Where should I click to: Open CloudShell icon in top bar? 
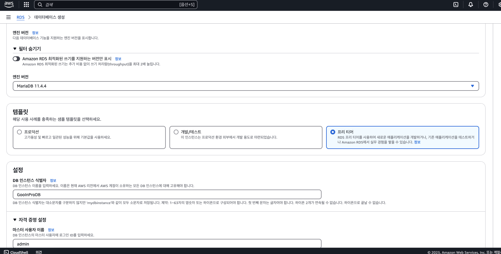coord(456,5)
